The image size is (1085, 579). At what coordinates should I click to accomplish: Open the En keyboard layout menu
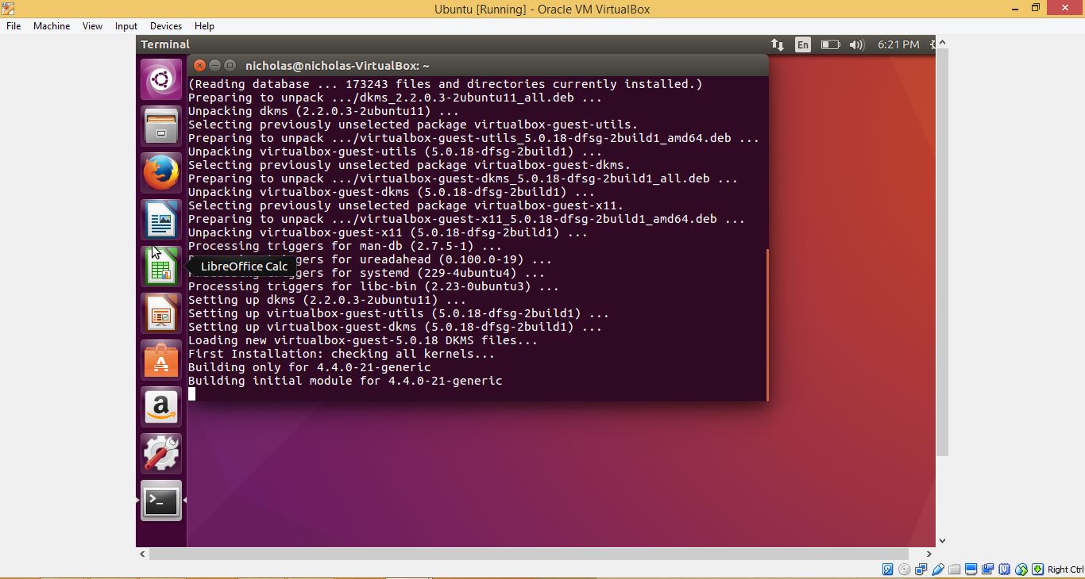click(x=802, y=44)
